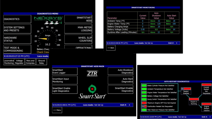Image resolution: width=212 pixels, height=119 pixels.
Task: Click green indicator for Engine Water Temperature
Action: 144,92
